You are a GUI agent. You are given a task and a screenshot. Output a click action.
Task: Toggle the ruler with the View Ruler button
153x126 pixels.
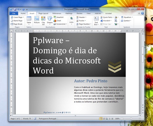click(x=143, y=31)
